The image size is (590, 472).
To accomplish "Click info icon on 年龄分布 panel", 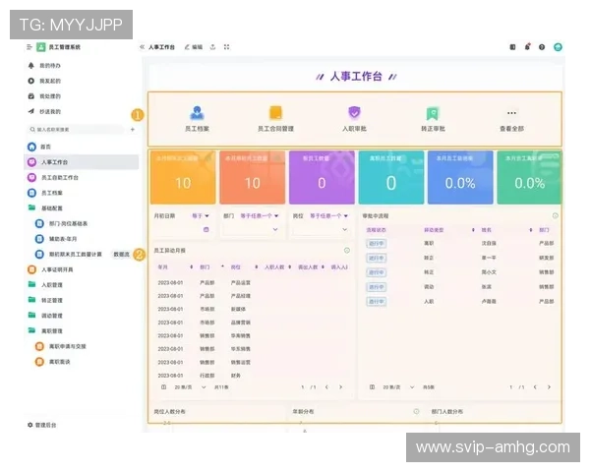I will click(x=416, y=411).
